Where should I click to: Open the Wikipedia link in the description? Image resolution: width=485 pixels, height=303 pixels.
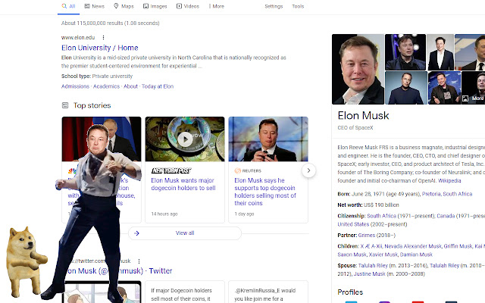449,180
